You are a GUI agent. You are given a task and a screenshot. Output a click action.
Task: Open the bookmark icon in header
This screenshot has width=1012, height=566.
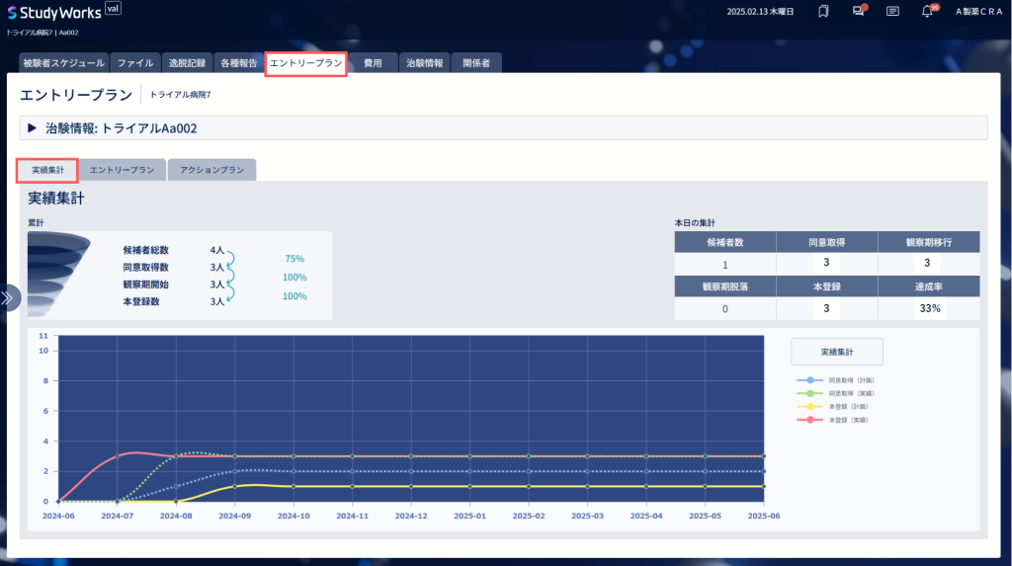(823, 11)
